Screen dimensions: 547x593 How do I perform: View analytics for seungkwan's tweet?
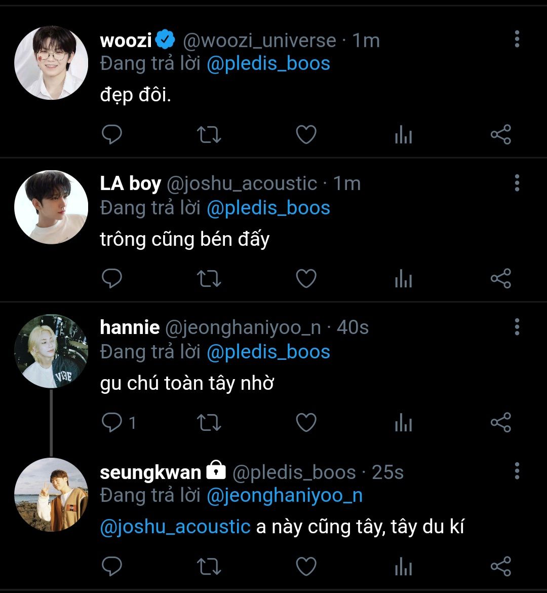coord(403,567)
